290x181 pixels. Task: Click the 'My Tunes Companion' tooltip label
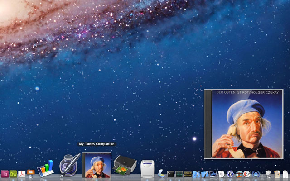click(97, 144)
